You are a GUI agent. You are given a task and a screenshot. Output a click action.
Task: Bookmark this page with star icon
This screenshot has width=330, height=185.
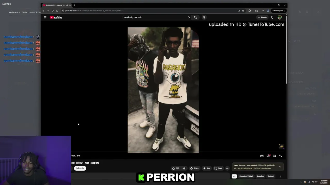tap(243, 11)
